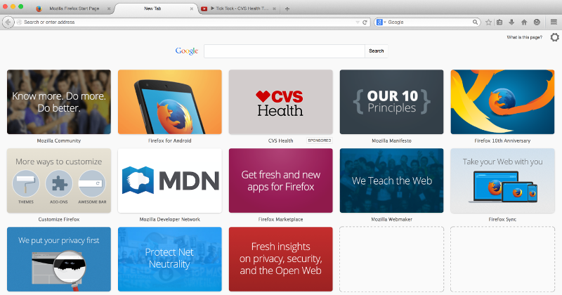The width and height of the screenshot is (562, 295).
Task: Click the Firefox icon on the first tab
Action: tap(39, 9)
